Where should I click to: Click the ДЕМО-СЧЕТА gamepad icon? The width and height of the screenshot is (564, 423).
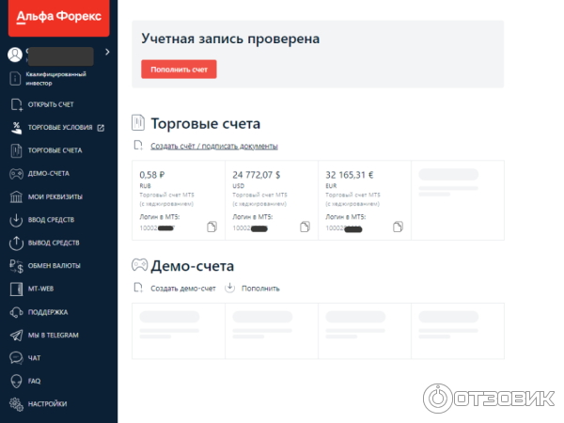pyautogui.click(x=16, y=174)
